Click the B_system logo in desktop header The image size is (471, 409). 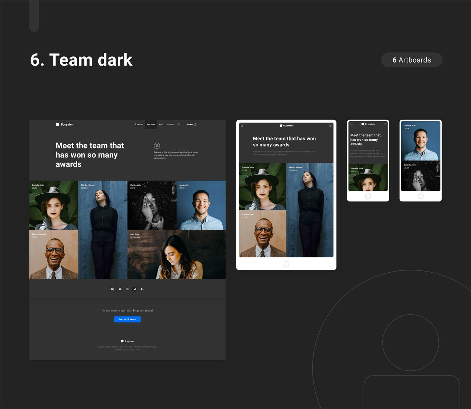coord(65,125)
